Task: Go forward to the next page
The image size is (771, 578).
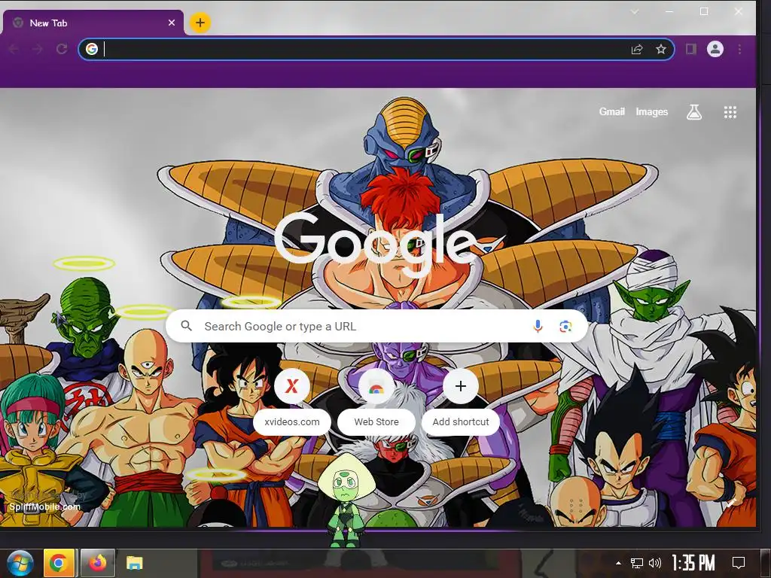Action: [38, 49]
